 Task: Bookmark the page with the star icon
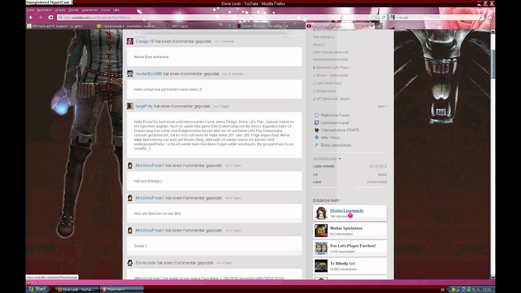(373, 17)
